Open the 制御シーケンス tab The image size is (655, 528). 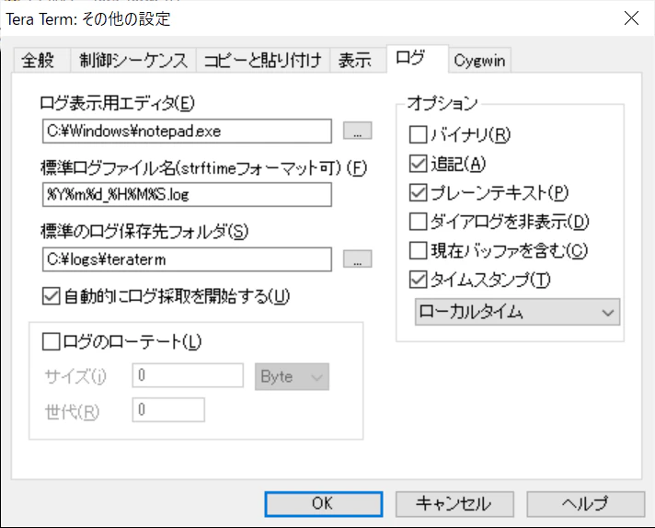(x=132, y=61)
